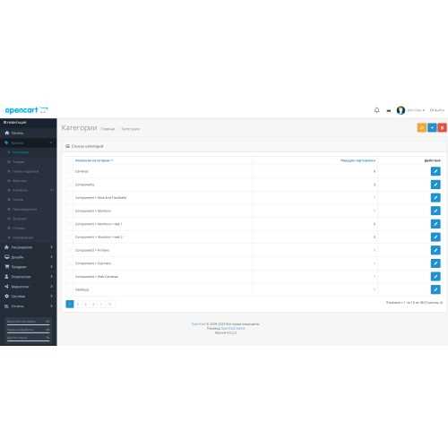448x448 pixels.
Task: Click the sort order column header
Action: point(358,160)
